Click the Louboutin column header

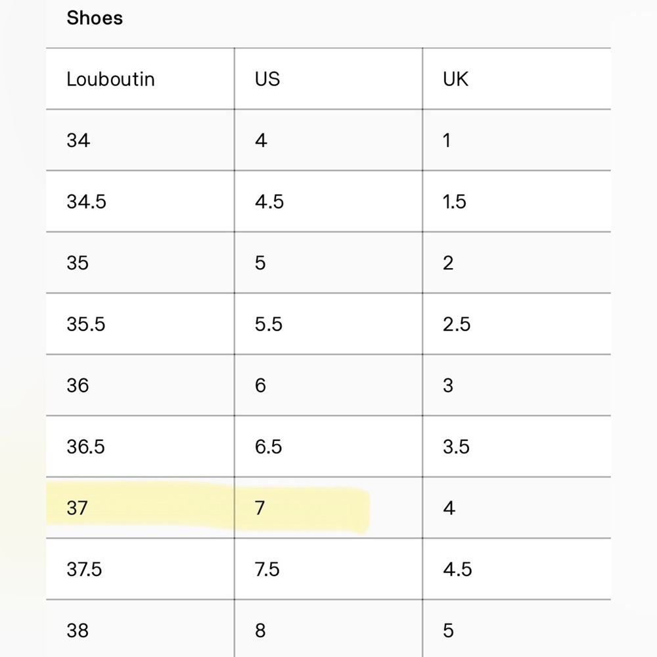(140, 79)
